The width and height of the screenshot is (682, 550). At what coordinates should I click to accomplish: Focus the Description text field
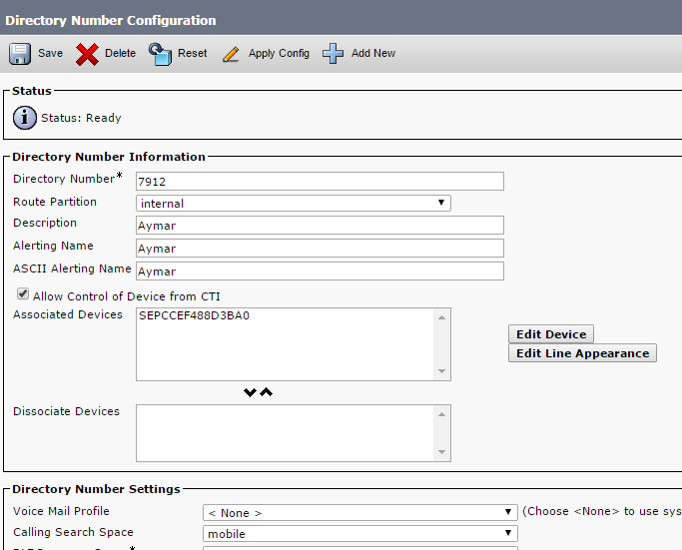tap(320, 226)
